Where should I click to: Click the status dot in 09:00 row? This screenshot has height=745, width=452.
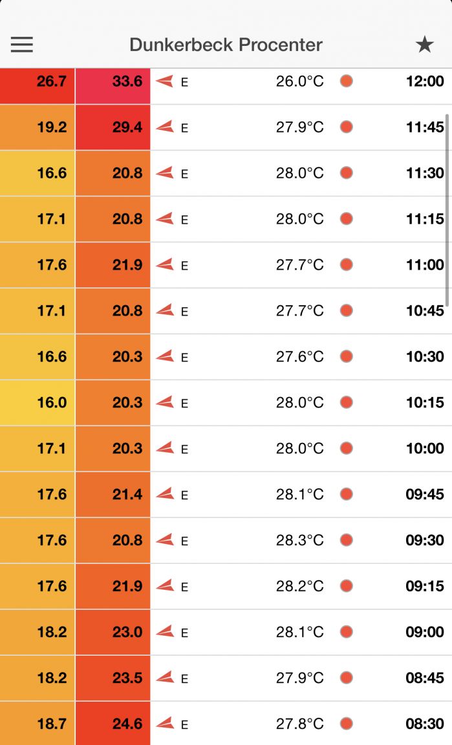pos(347,632)
